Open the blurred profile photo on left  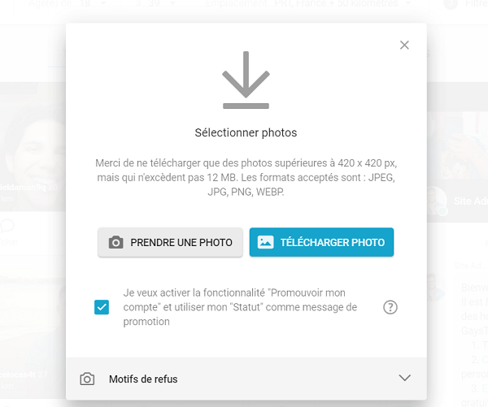[x=33, y=147]
